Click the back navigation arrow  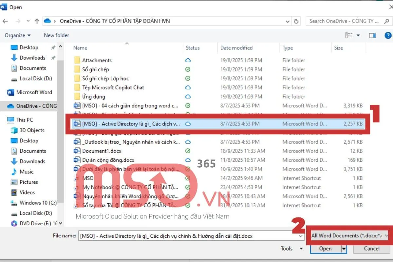pyautogui.click(x=6, y=21)
